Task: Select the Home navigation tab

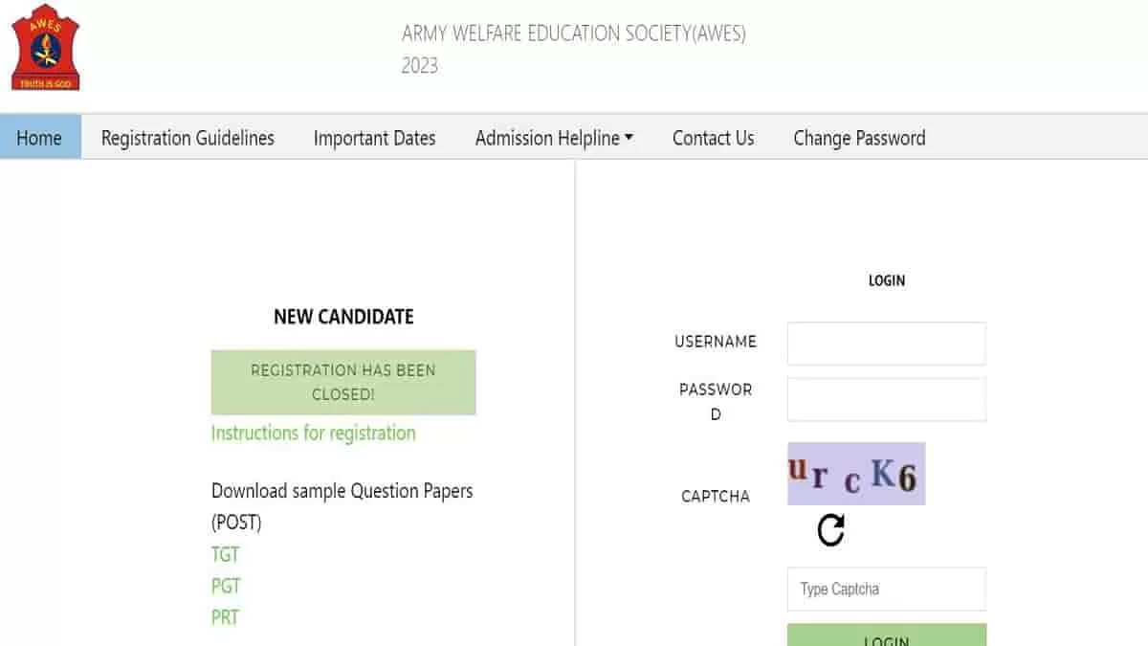Action: (x=40, y=138)
